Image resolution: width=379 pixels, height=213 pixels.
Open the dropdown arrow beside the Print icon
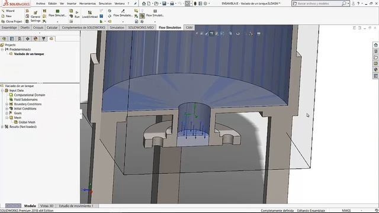(x=175, y=4)
